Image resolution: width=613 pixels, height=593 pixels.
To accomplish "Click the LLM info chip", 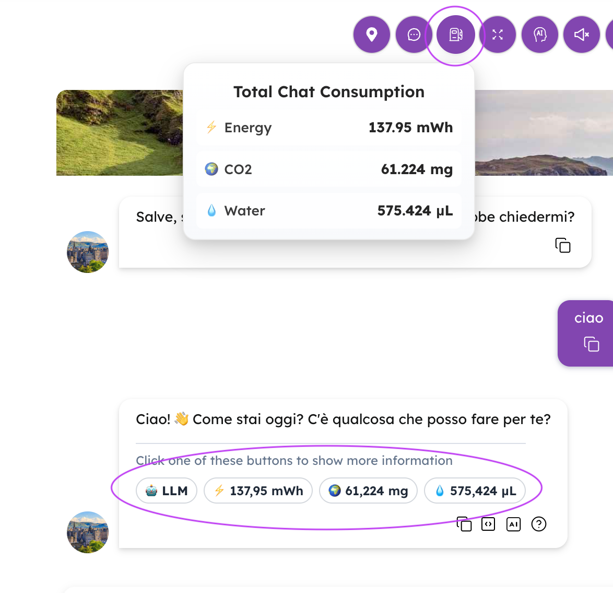I will [167, 491].
